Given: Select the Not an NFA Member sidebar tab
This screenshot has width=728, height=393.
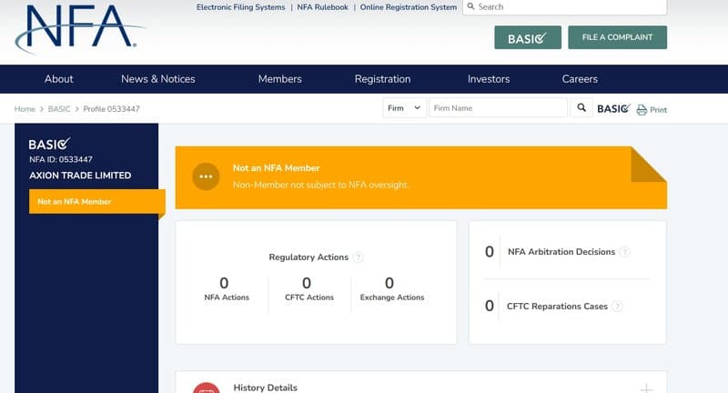Looking at the screenshot, I should coord(96,201).
